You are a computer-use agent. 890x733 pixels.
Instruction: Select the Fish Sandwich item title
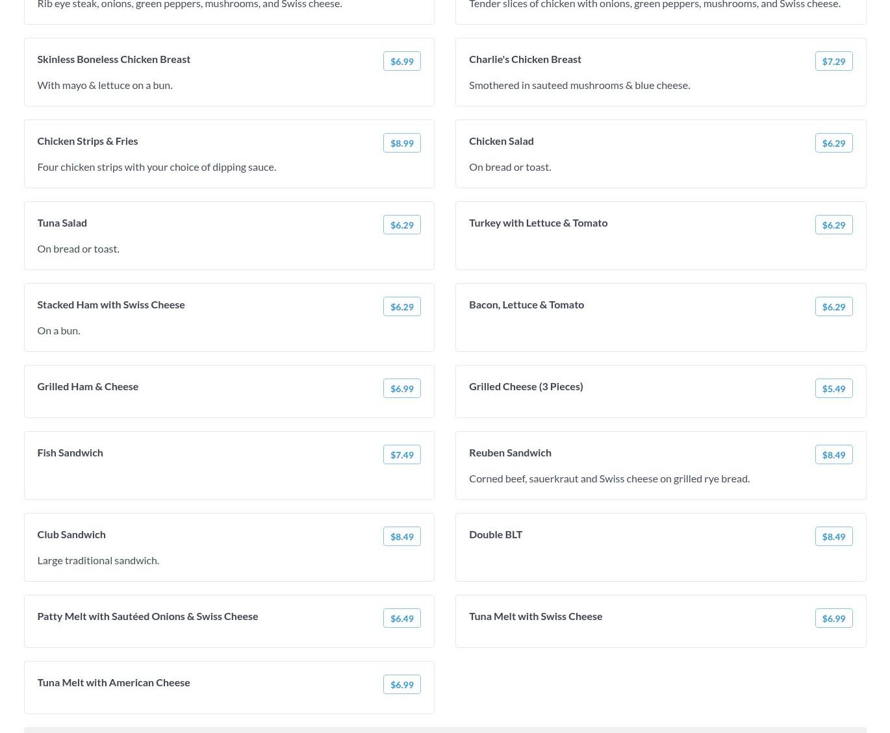[x=70, y=453]
